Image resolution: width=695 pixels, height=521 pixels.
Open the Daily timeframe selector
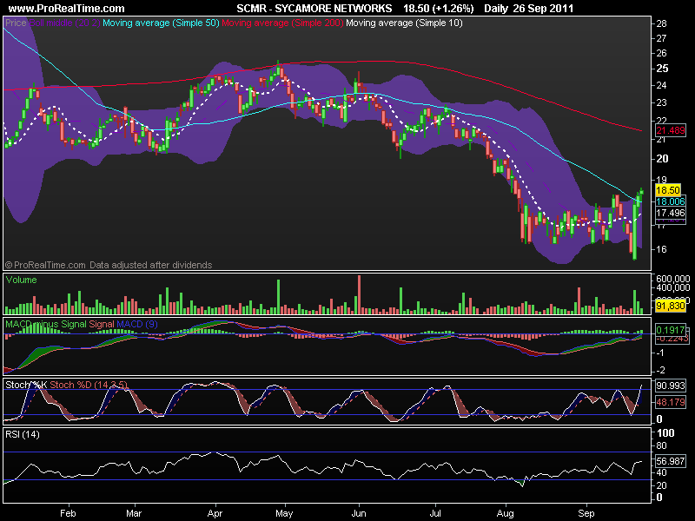click(502, 7)
